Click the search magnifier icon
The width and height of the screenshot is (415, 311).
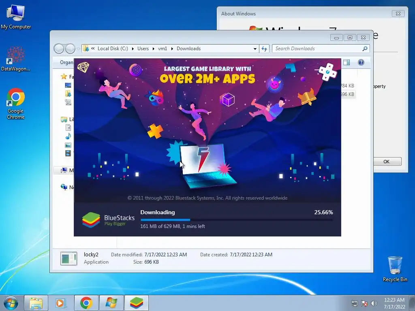pyautogui.click(x=365, y=49)
